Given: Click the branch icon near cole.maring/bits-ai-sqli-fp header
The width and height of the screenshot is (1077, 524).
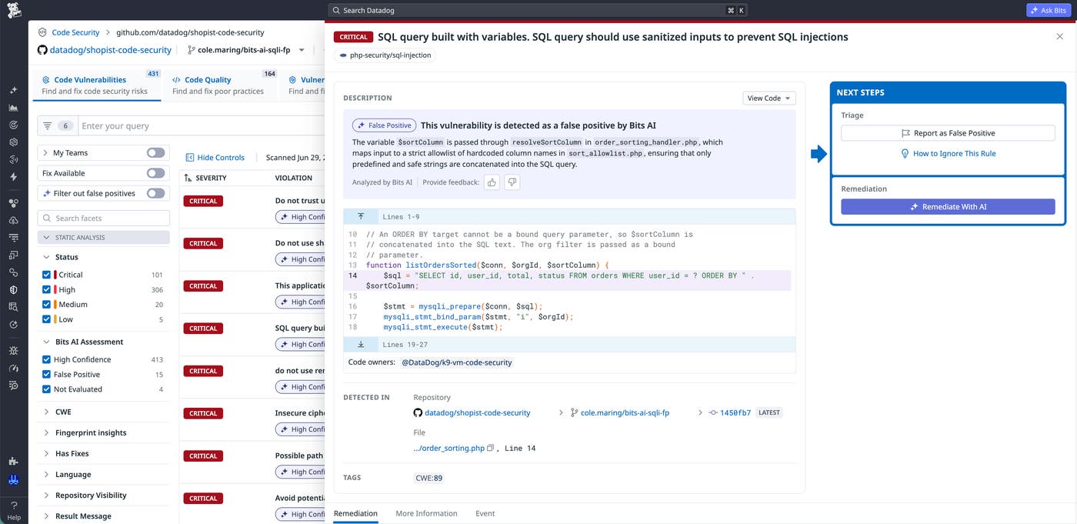Looking at the screenshot, I should pos(191,50).
